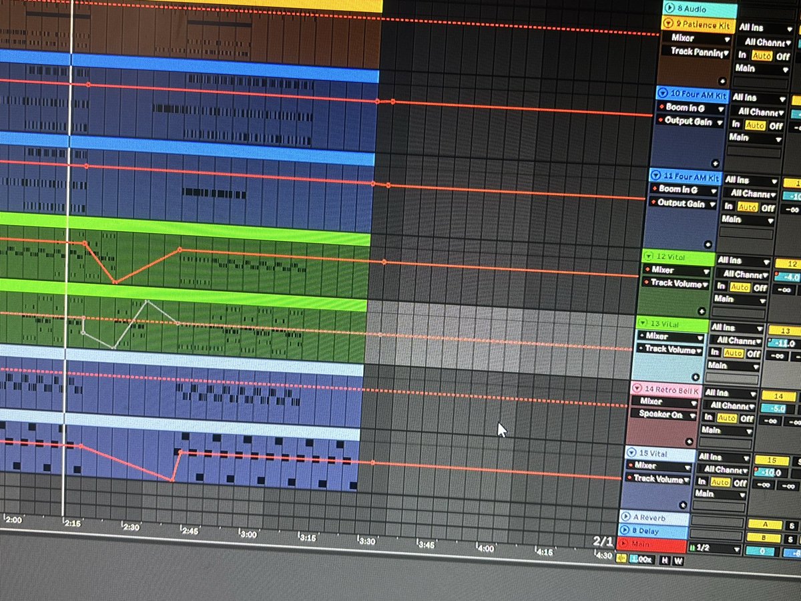This screenshot has width=801, height=601.
Task: Set 10 Four AM Kit monitor to In
Action: (736, 124)
